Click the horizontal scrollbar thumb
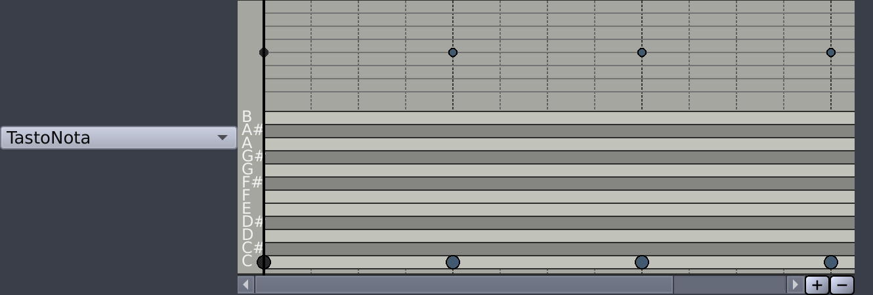The height and width of the screenshot is (295, 873). [x=464, y=285]
